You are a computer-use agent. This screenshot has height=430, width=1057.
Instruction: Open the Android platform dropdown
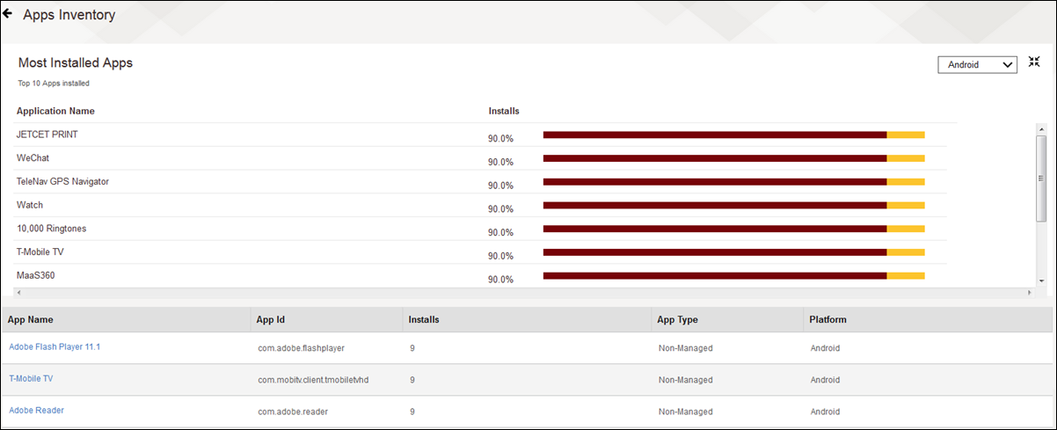click(978, 64)
